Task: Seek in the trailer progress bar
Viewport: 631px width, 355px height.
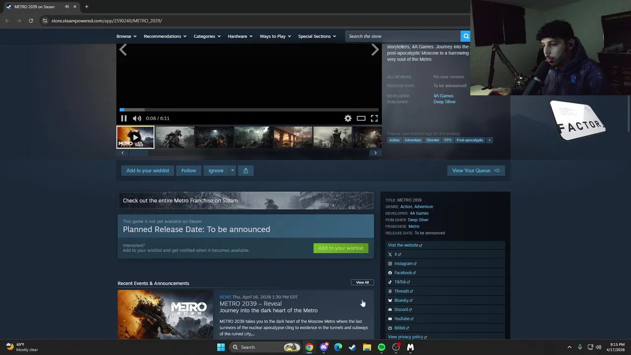Action: (x=249, y=109)
